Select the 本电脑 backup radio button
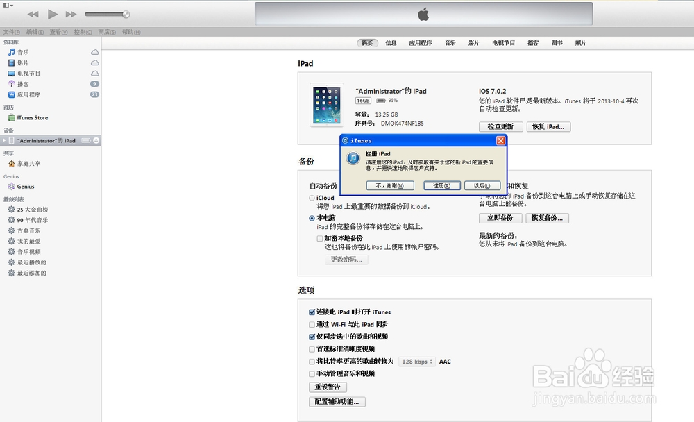Viewport: 694px width, 422px height. 312,218
